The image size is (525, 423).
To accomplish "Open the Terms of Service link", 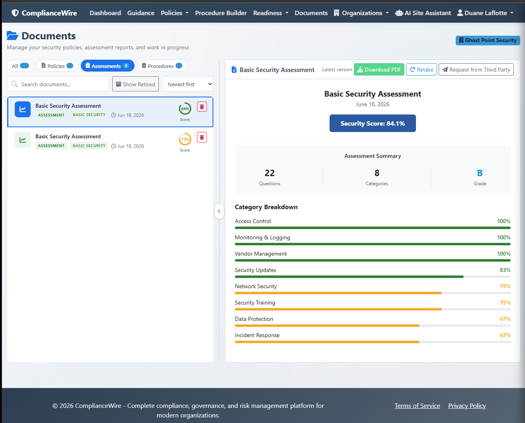I will point(417,405).
